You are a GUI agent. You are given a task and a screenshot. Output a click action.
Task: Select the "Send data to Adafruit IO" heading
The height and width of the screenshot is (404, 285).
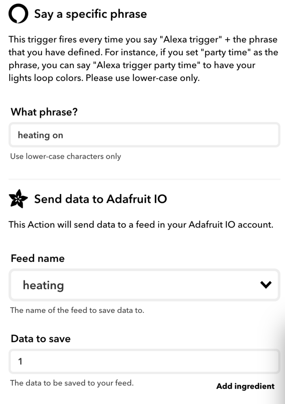pyautogui.click(x=100, y=199)
